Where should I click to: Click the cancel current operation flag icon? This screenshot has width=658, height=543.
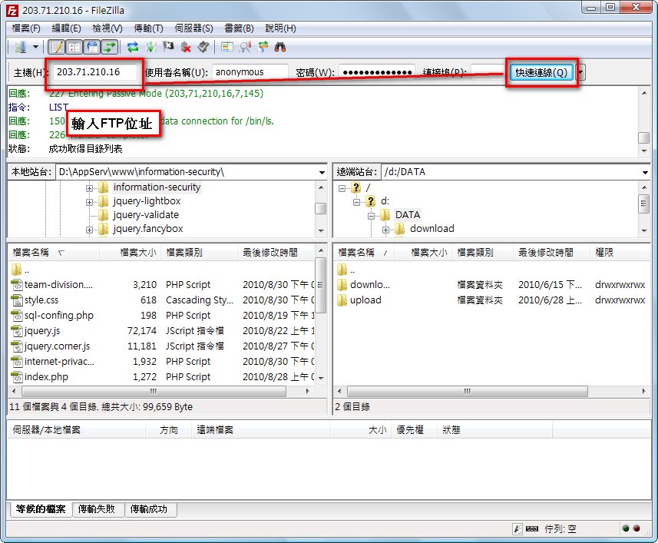pyautogui.click(x=168, y=47)
